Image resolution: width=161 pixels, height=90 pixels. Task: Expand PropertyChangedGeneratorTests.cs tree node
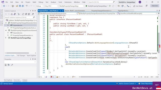click(8, 28)
